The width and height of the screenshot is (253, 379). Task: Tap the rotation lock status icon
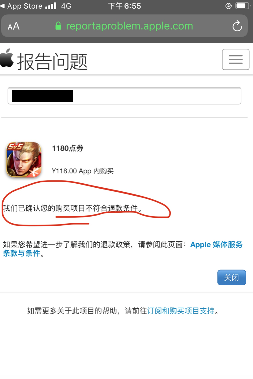click(228, 6)
